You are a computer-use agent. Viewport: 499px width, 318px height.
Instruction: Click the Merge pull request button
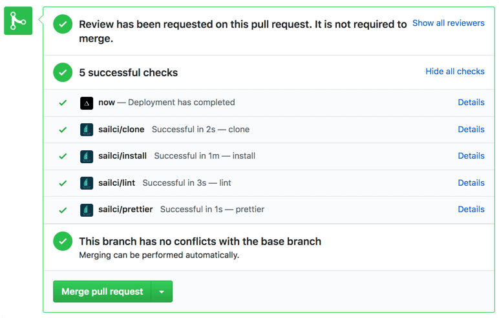click(102, 292)
